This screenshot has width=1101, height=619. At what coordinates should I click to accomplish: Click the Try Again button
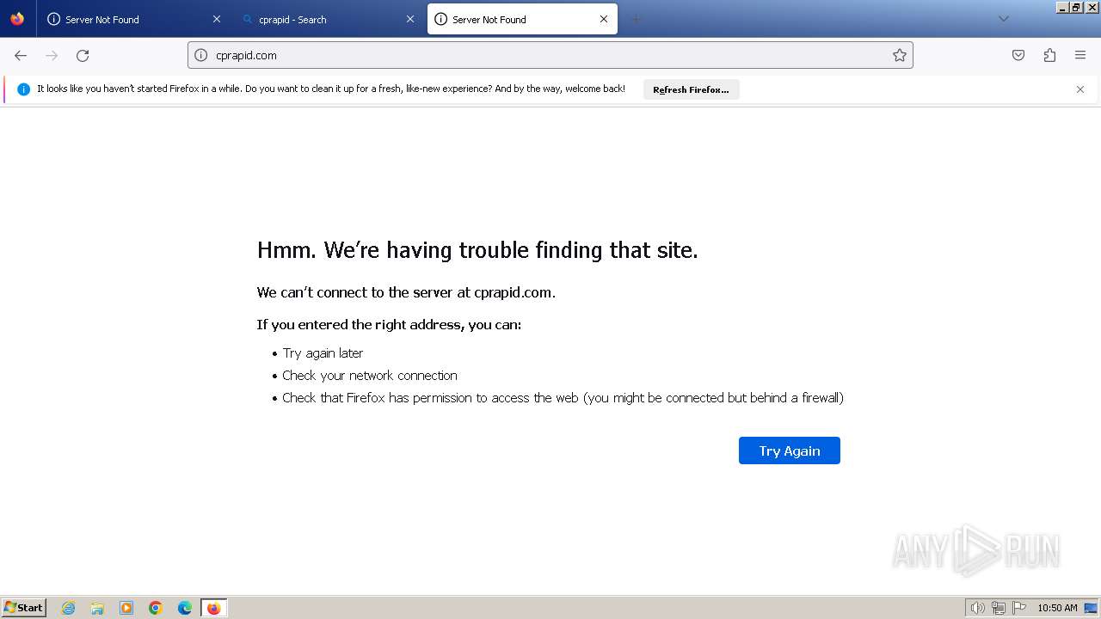click(x=790, y=450)
